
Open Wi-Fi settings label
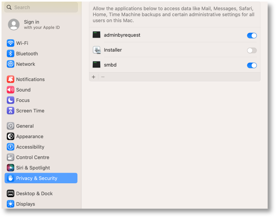(22, 43)
